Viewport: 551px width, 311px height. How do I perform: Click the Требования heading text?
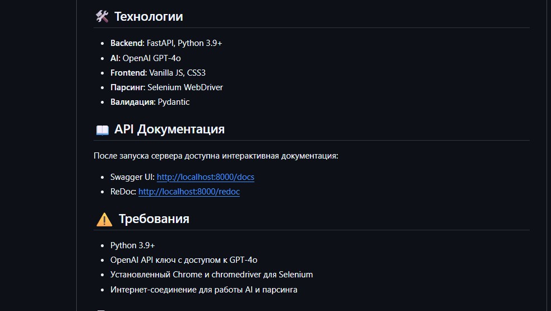tap(154, 219)
